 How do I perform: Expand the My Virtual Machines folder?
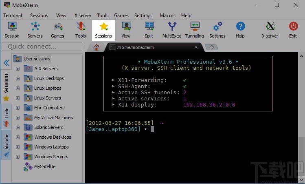click(18, 118)
